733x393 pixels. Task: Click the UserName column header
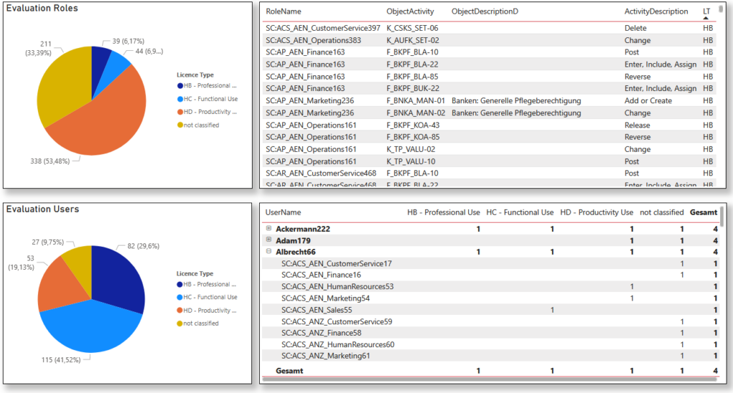[283, 213]
